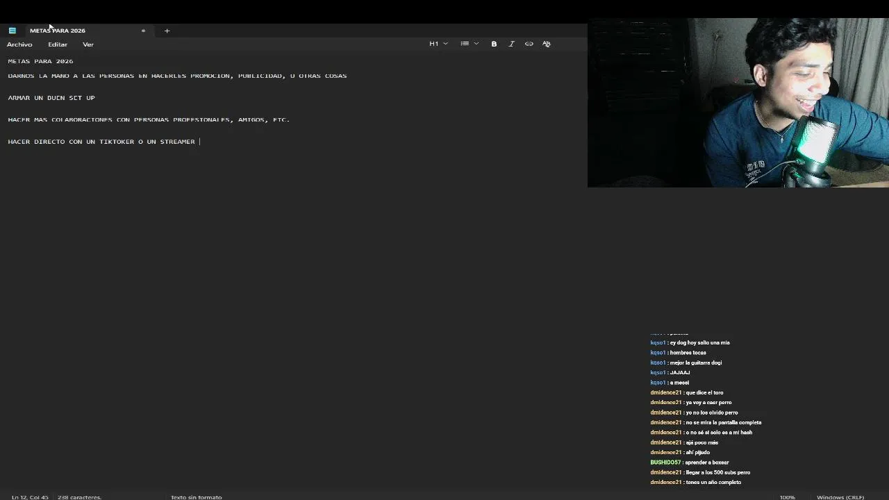This screenshot has width=889, height=500.
Task: Clear formatting with the eraser-A icon
Action: coord(547,44)
